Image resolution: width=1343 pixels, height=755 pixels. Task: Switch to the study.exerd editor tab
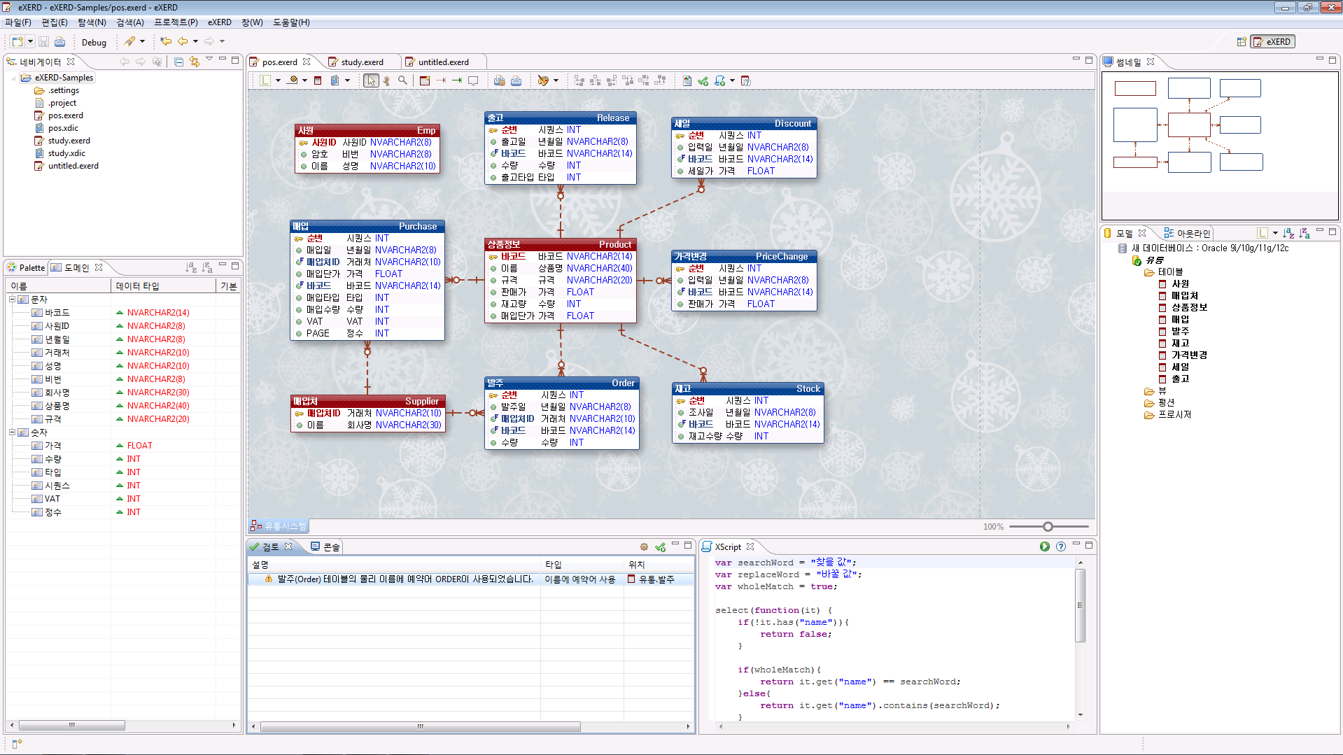362,62
